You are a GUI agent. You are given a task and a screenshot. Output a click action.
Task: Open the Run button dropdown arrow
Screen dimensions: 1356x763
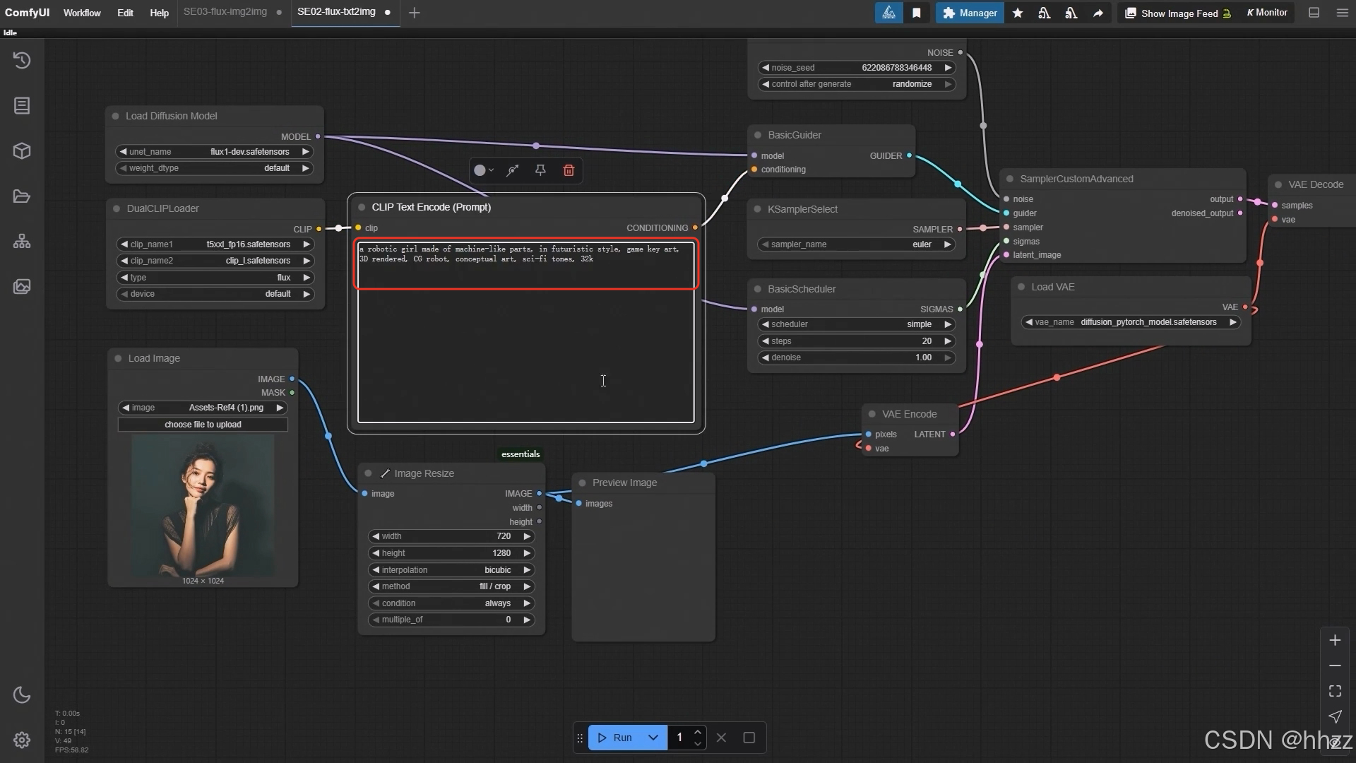tap(653, 738)
